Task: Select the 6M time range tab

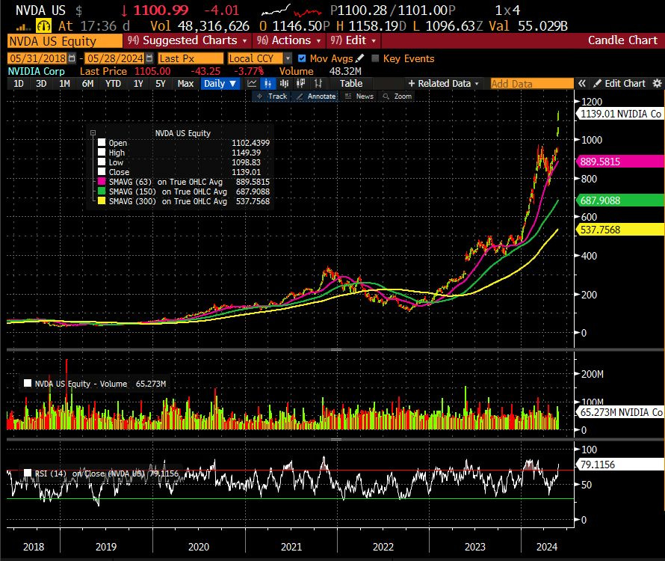Action: click(87, 83)
